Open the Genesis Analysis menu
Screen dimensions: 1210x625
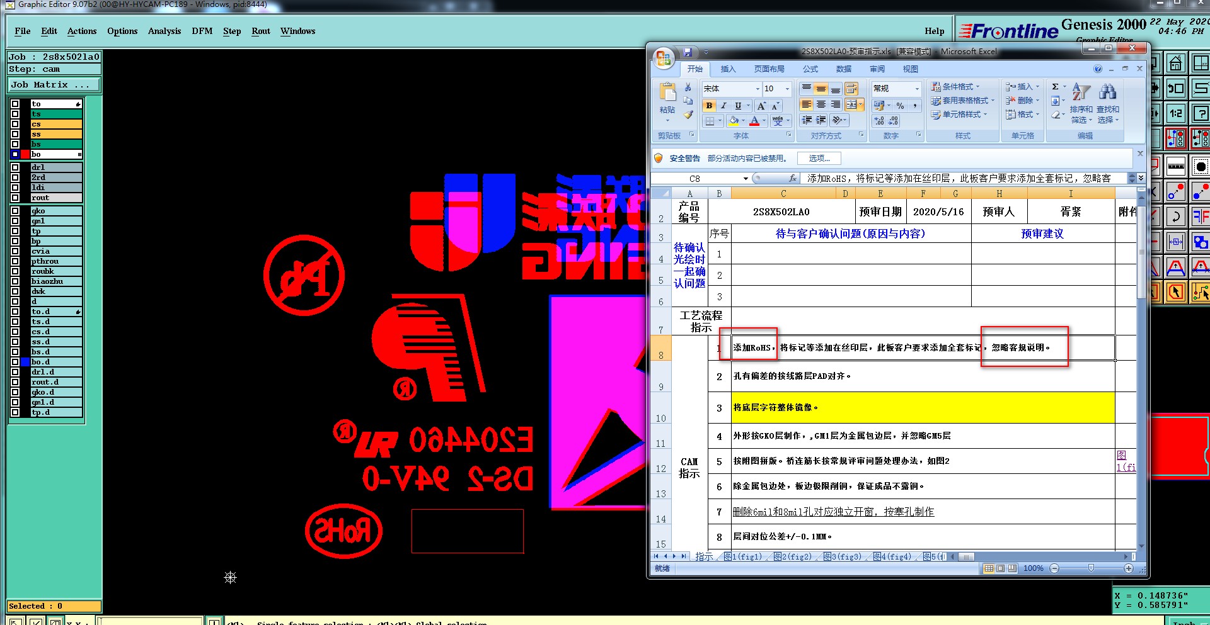[x=164, y=31]
